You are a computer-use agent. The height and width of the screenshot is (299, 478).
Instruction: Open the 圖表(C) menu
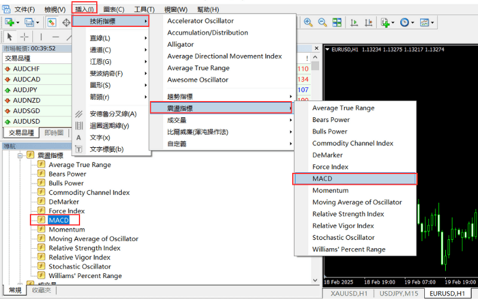point(114,10)
